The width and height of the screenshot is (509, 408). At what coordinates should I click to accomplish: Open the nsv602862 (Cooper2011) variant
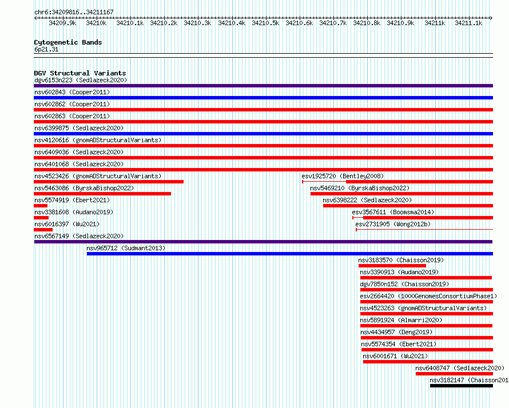click(x=72, y=104)
